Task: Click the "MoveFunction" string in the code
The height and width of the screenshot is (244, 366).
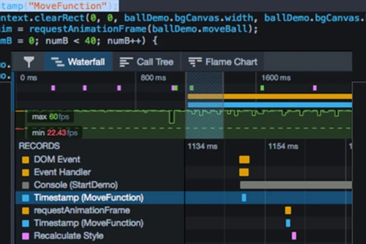Action: pyautogui.click(x=68, y=6)
